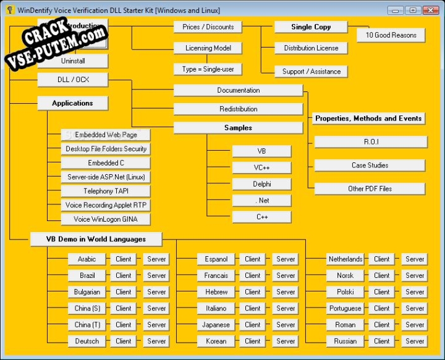Open Properties, Methods and Events
Image resolution: width=445 pixels, height=360 pixels.
pos(368,119)
